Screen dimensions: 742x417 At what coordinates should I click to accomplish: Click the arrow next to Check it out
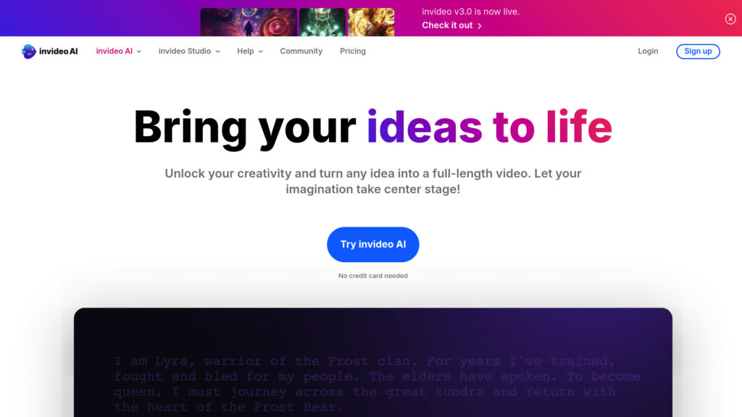[480, 26]
